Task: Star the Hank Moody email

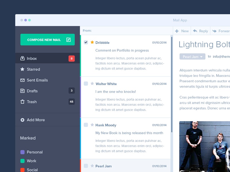Action: pyautogui.click(x=92, y=125)
